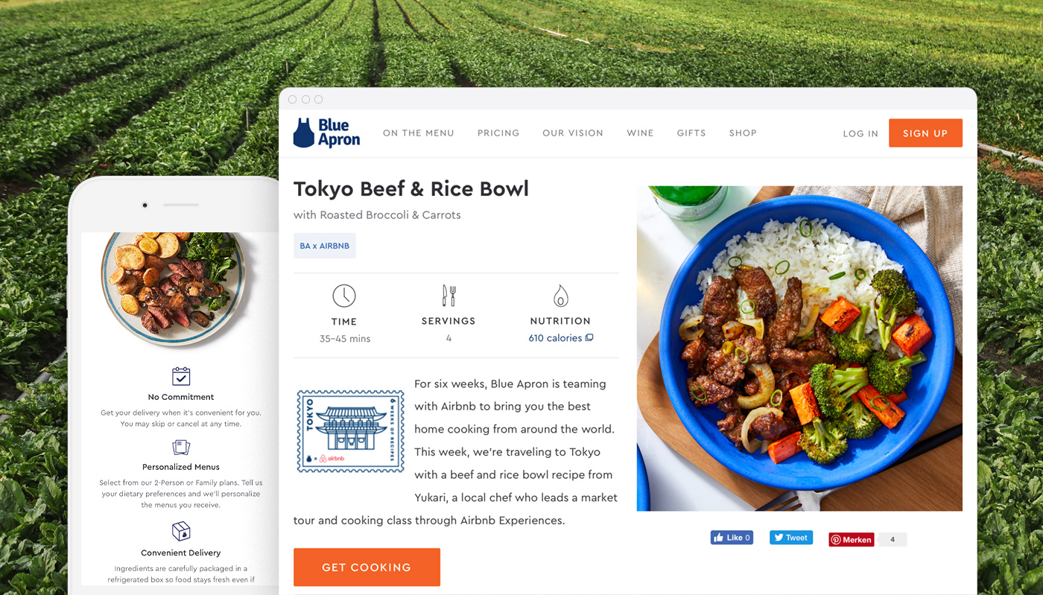Select Wine in the navigation bar
This screenshot has height=595, width=1043.
point(640,133)
